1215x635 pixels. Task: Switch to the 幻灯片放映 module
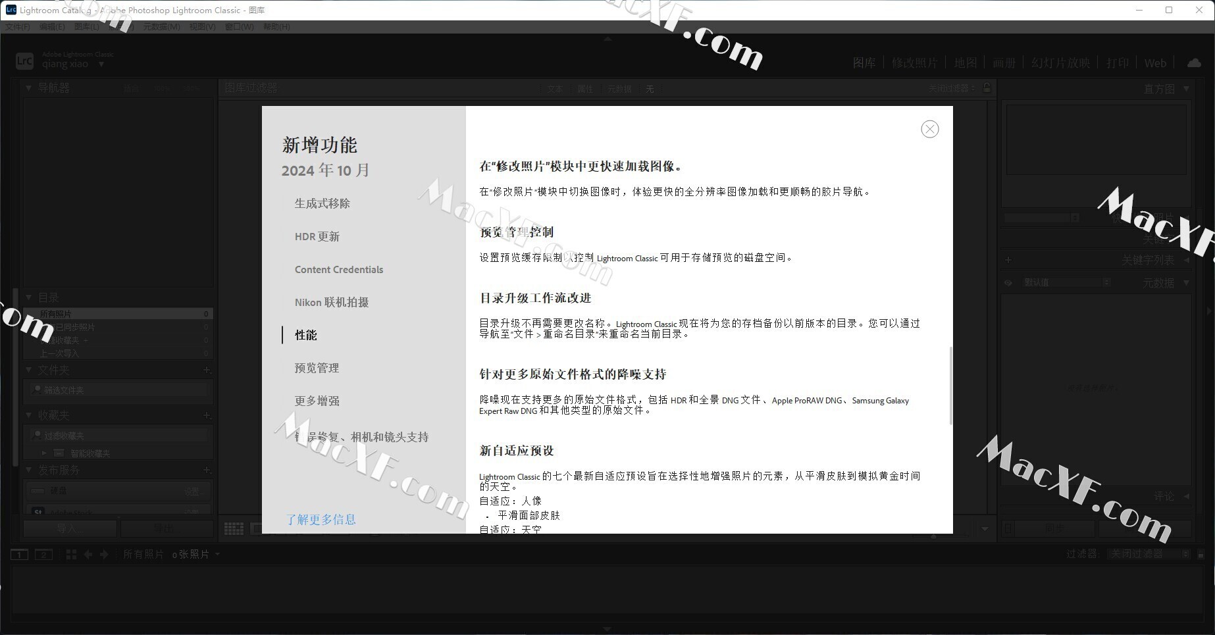coord(1060,63)
